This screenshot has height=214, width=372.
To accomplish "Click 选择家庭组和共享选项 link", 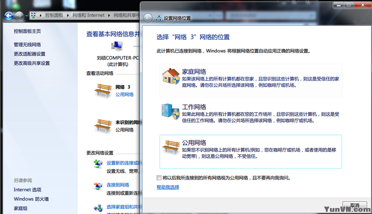I will 123,207.
